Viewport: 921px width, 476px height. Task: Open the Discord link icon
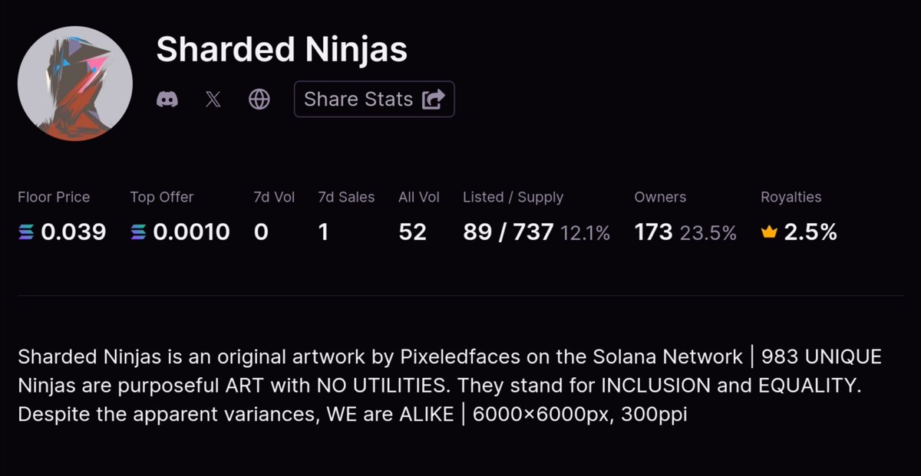[167, 100]
